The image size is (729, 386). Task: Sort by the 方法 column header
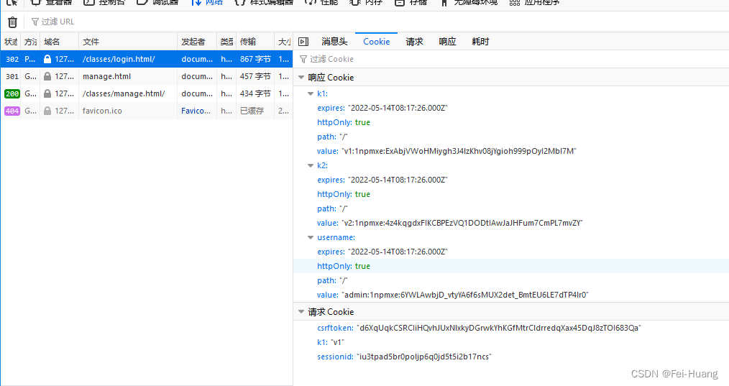pyautogui.click(x=30, y=42)
